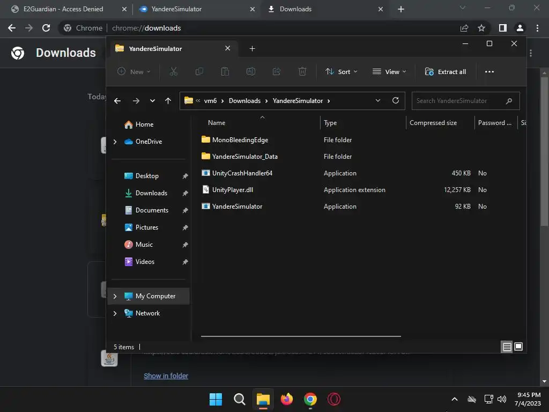
Task: Switch to details view icon in status bar
Action: pos(507,347)
